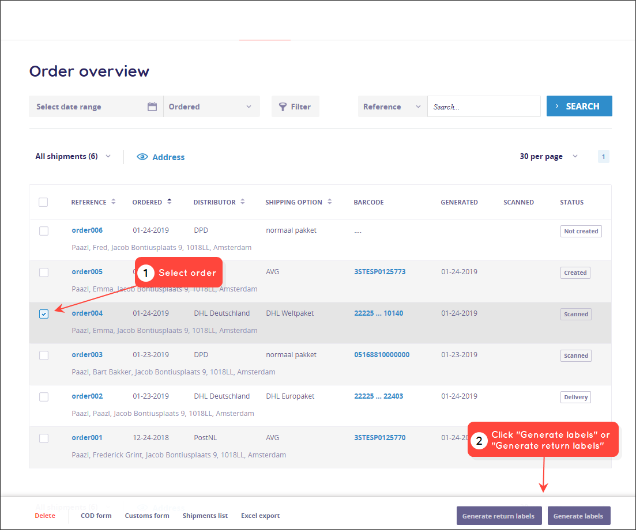Click sort arrows next to DISTRIBUTOR
This screenshot has width=636, height=530.
(x=243, y=202)
